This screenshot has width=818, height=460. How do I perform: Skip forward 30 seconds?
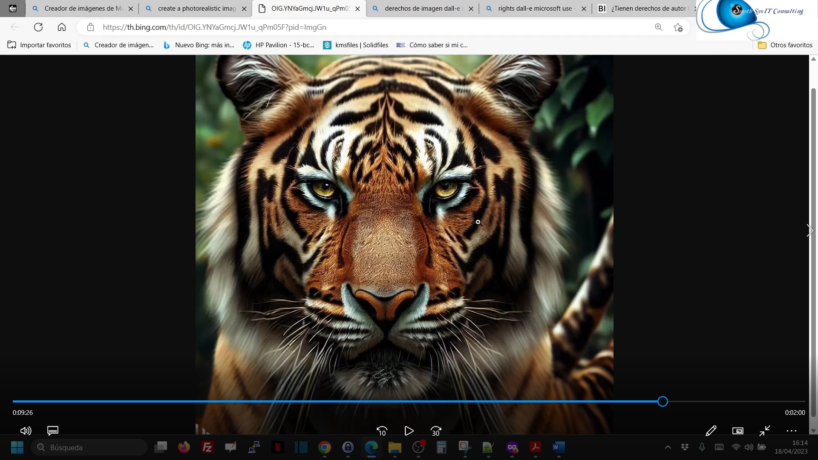coord(436,431)
